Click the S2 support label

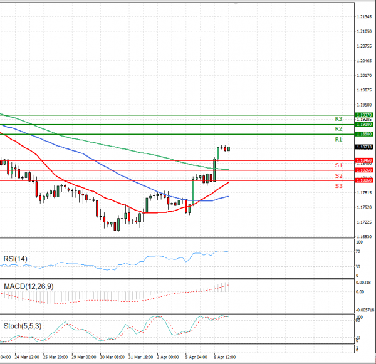click(338, 176)
